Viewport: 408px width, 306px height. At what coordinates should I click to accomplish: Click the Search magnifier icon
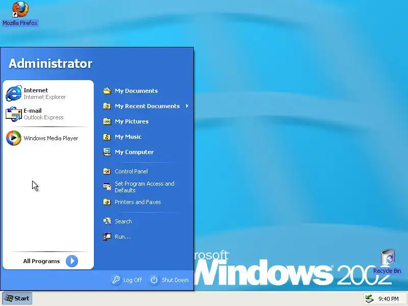coord(107,221)
